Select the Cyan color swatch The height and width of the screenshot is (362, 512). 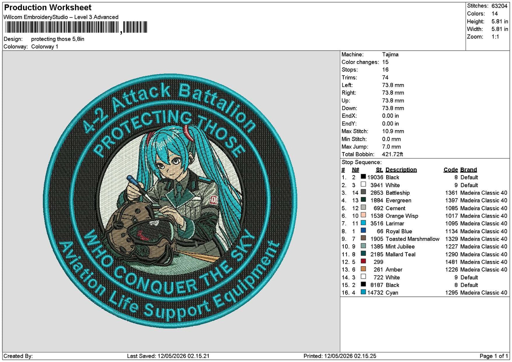pos(363,292)
